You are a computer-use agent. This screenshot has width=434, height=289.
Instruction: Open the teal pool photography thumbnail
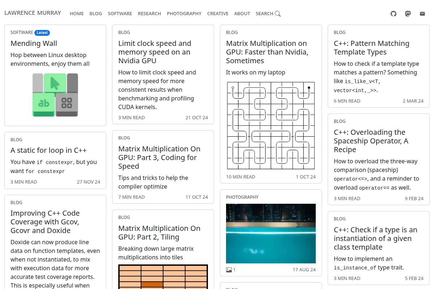[271, 233]
